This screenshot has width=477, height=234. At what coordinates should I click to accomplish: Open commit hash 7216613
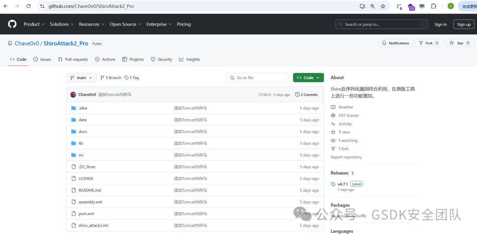coord(264,94)
